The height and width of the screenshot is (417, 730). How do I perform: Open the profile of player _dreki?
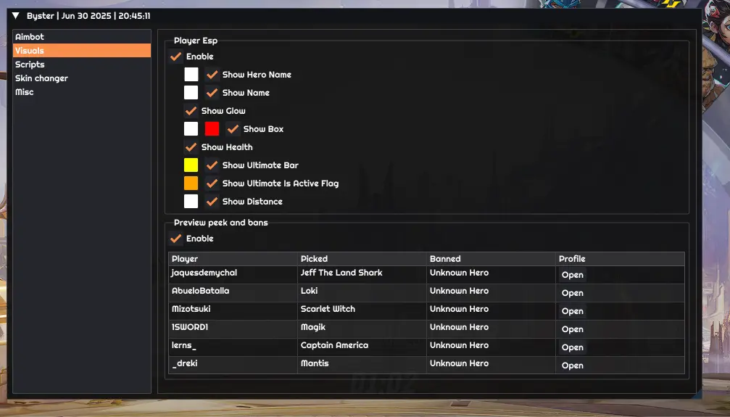[572, 366]
